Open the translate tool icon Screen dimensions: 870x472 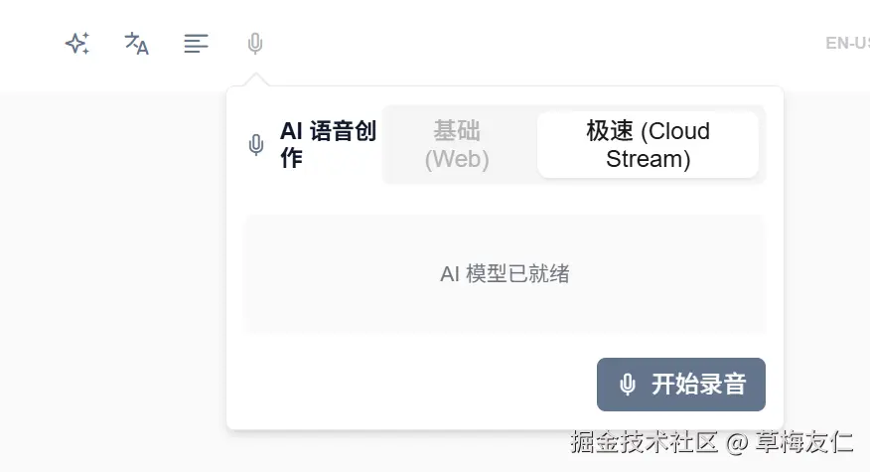coord(136,44)
